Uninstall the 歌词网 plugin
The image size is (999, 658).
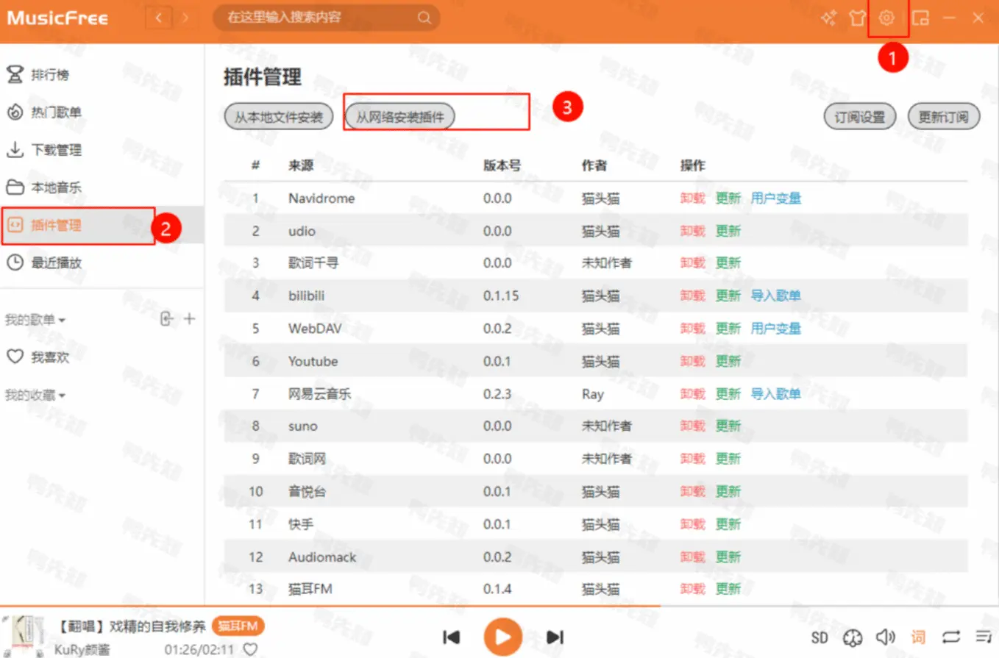coord(692,459)
